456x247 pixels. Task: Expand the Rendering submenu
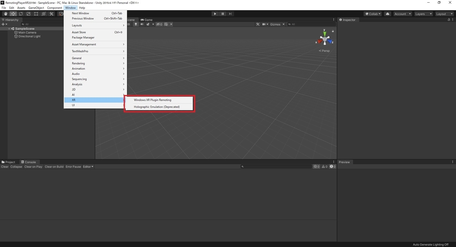pyautogui.click(x=95, y=63)
